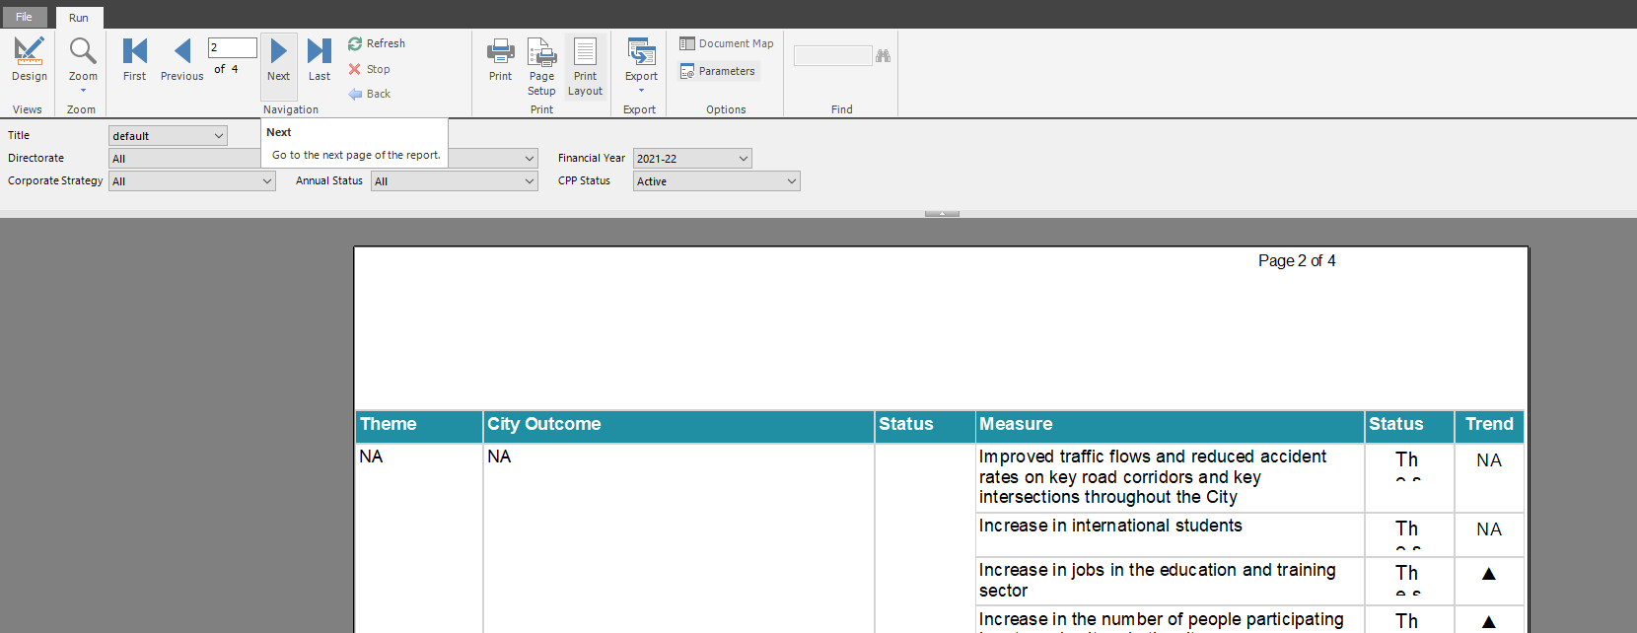The image size is (1637, 633).
Task: Switch to Design view
Action: point(29,59)
